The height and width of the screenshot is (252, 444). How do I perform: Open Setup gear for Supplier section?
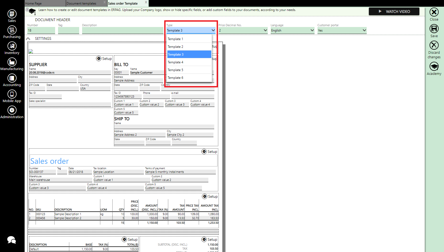click(x=99, y=59)
